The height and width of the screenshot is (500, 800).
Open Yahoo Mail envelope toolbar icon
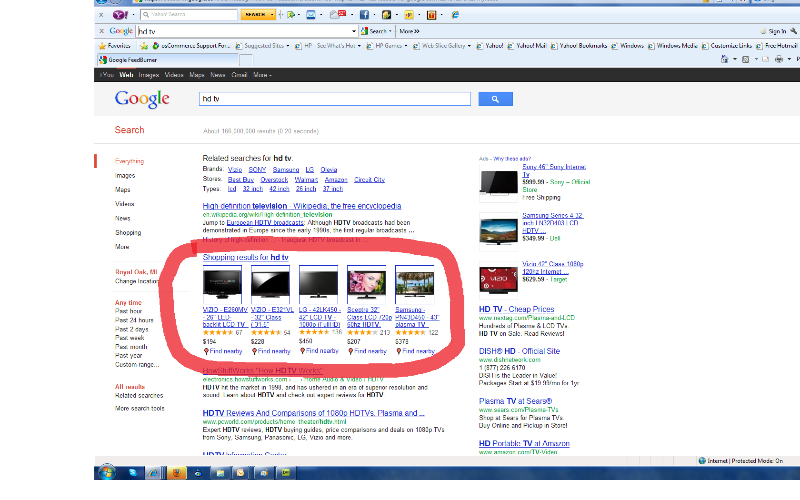pos(311,15)
